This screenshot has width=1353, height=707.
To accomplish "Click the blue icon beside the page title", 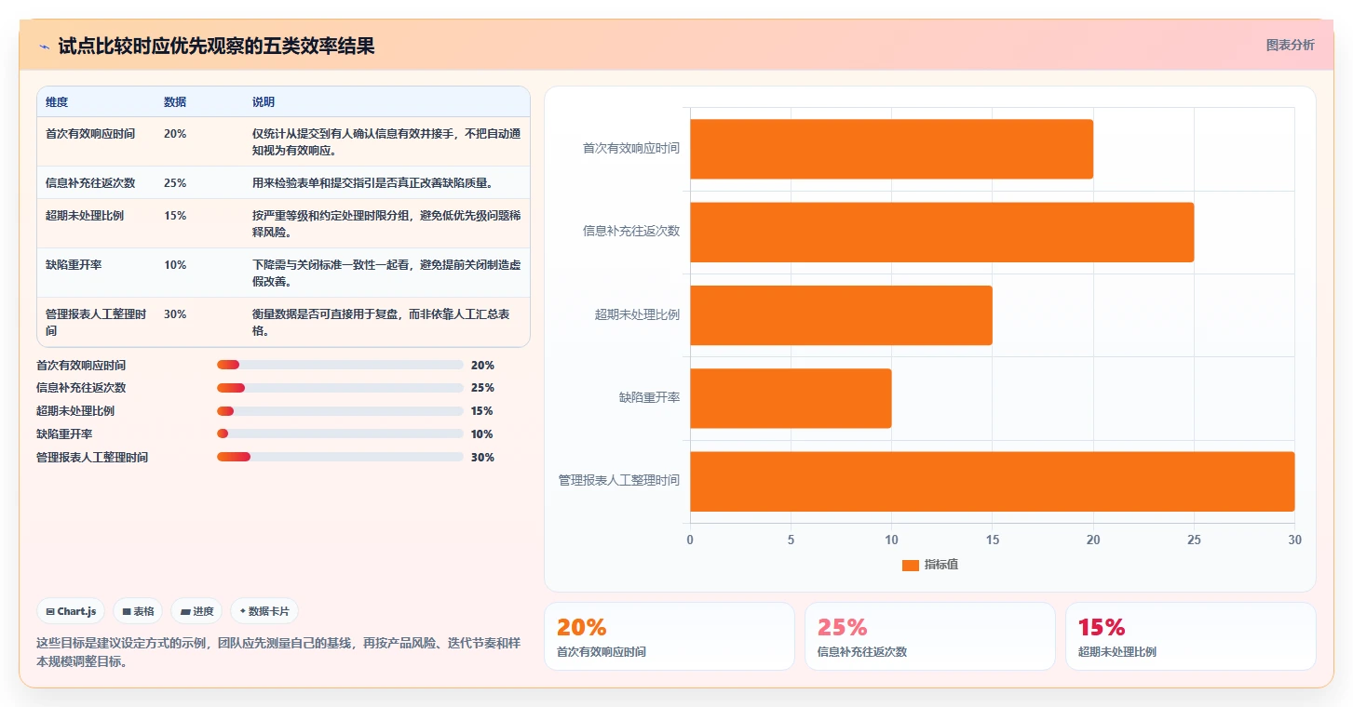I will pyautogui.click(x=45, y=47).
